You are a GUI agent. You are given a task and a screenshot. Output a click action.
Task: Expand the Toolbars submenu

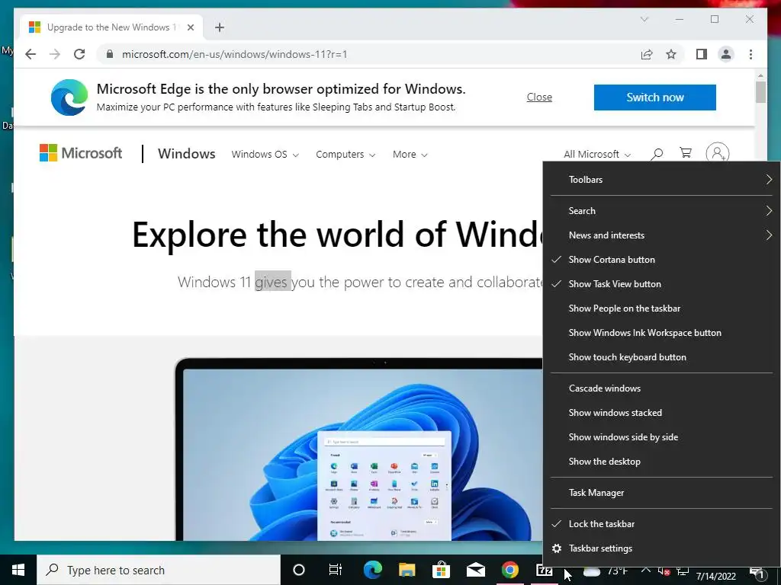pyautogui.click(x=661, y=180)
